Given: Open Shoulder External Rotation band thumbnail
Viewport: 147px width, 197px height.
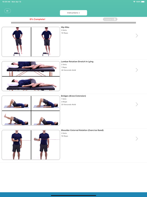Looking at the screenshot, I should [x=31, y=145].
